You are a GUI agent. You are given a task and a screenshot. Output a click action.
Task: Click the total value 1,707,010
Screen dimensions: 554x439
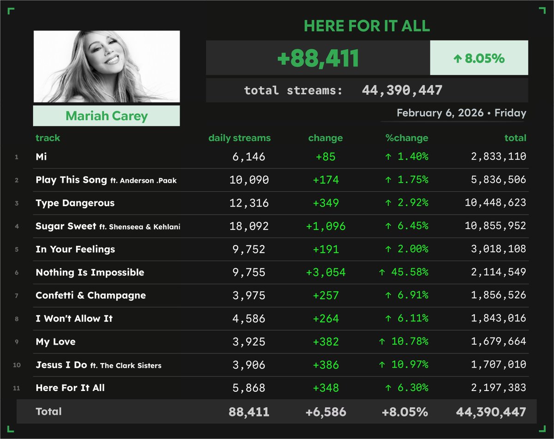[499, 364]
